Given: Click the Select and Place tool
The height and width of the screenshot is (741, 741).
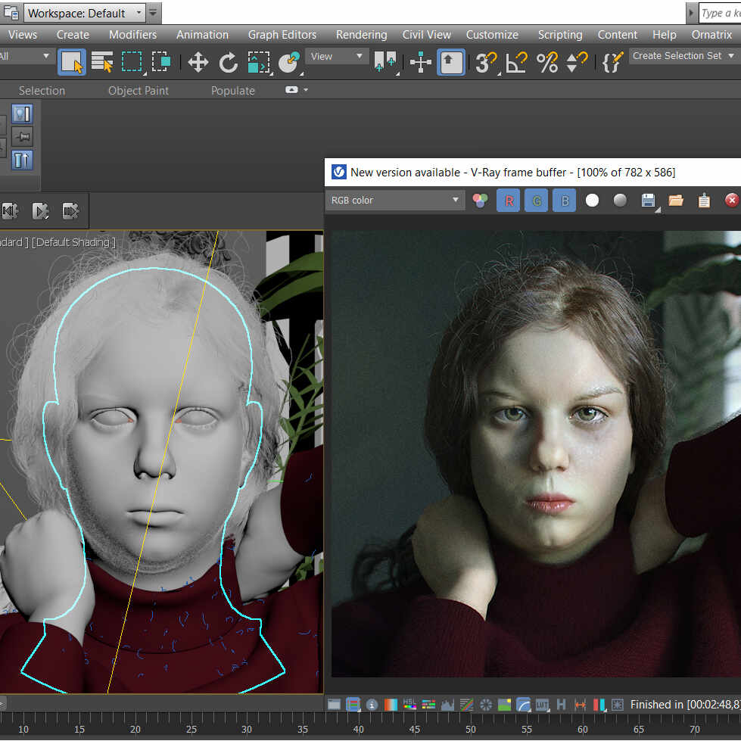Looking at the screenshot, I should tap(288, 62).
